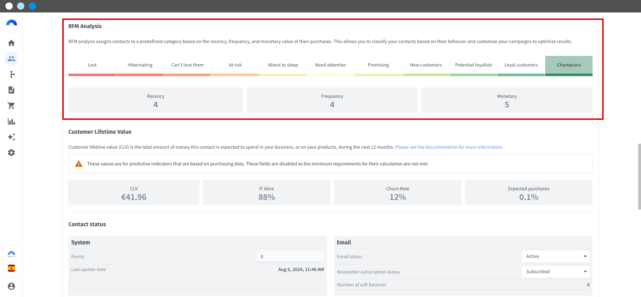The width and height of the screenshot is (641, 297).
Task: Click the Points input field
Action: pyautogui.click(x=290, y=256)
